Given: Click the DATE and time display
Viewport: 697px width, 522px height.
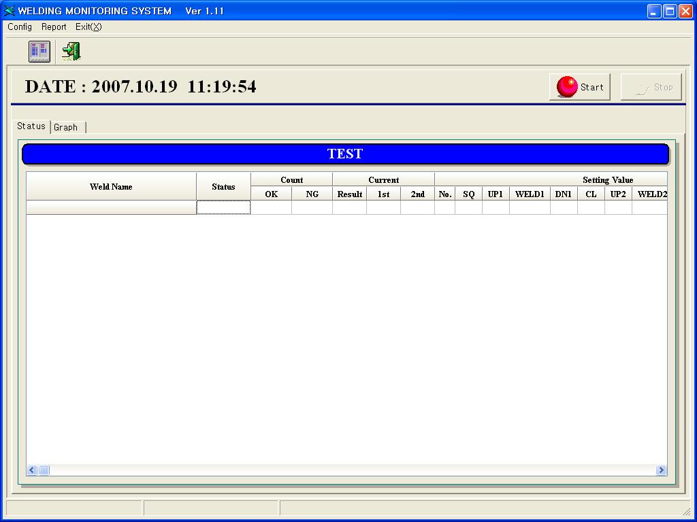Looking at the screenshot, I should (x=140, y=86).
